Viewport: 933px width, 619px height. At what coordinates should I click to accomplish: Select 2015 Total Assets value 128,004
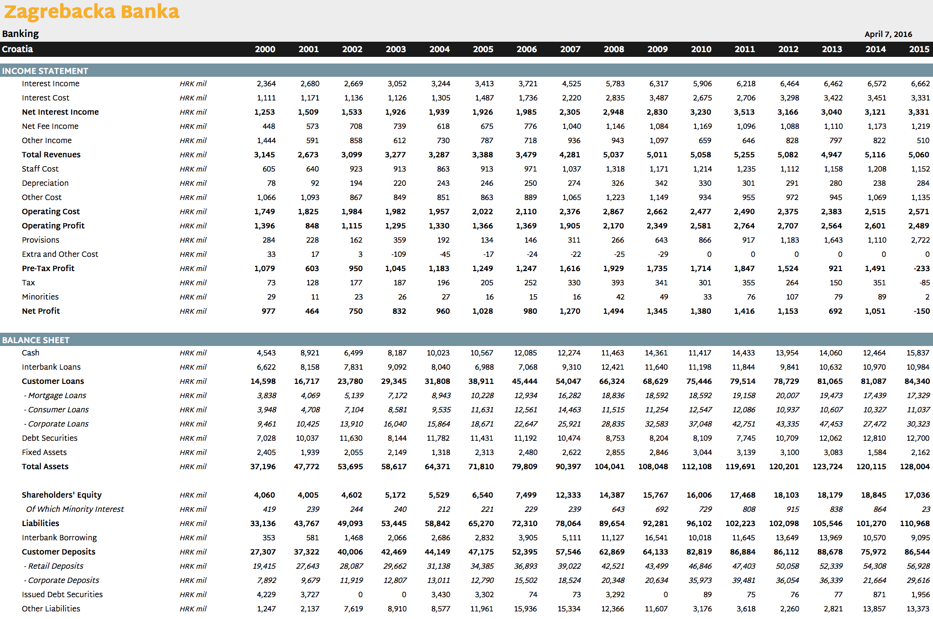click(915, 467)
